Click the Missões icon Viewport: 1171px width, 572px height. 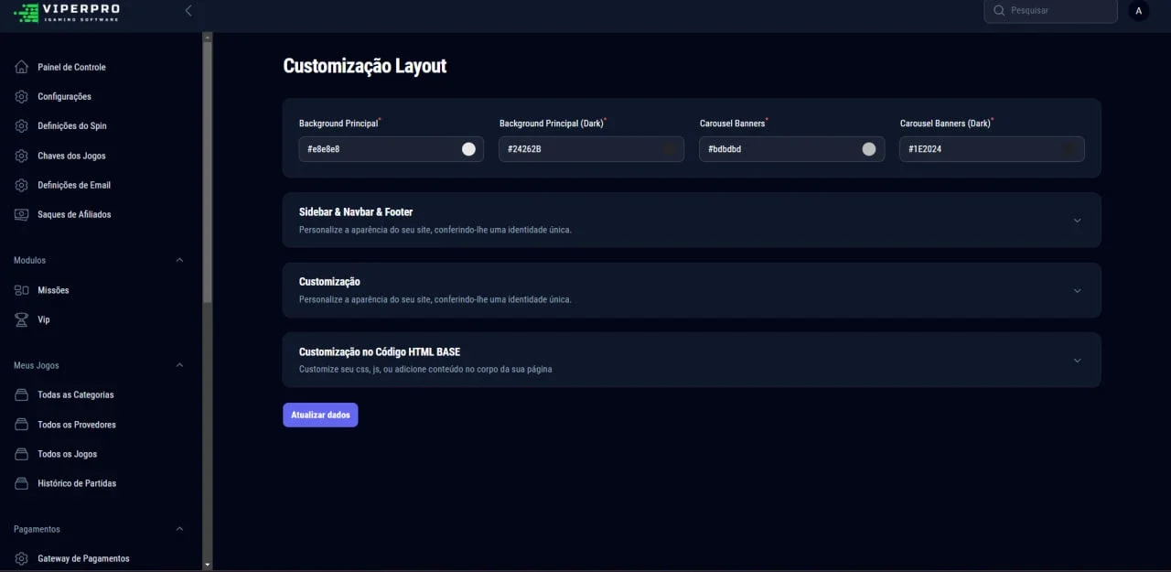coord(22,290)
